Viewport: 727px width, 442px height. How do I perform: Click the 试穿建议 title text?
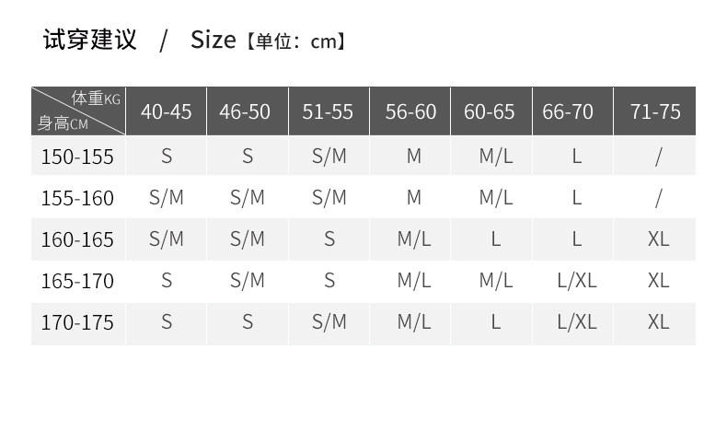(89, 41)
